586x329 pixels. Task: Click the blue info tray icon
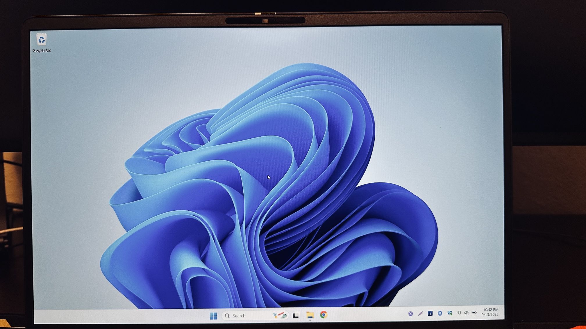(x=430, y=313)
